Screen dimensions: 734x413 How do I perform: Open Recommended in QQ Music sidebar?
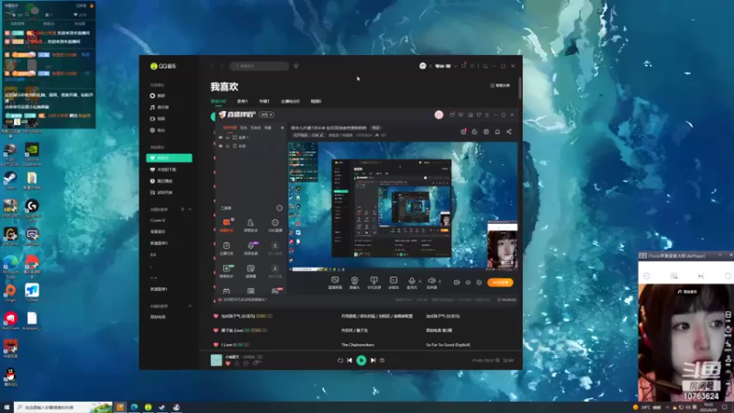pos(158,95)
